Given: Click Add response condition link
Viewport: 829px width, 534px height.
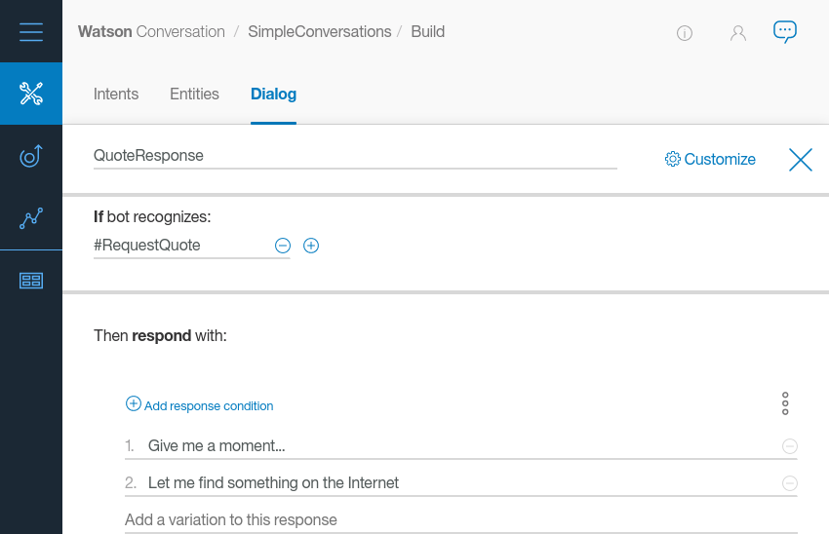Looking at the screenshot, I should click(x=200, y=405).
